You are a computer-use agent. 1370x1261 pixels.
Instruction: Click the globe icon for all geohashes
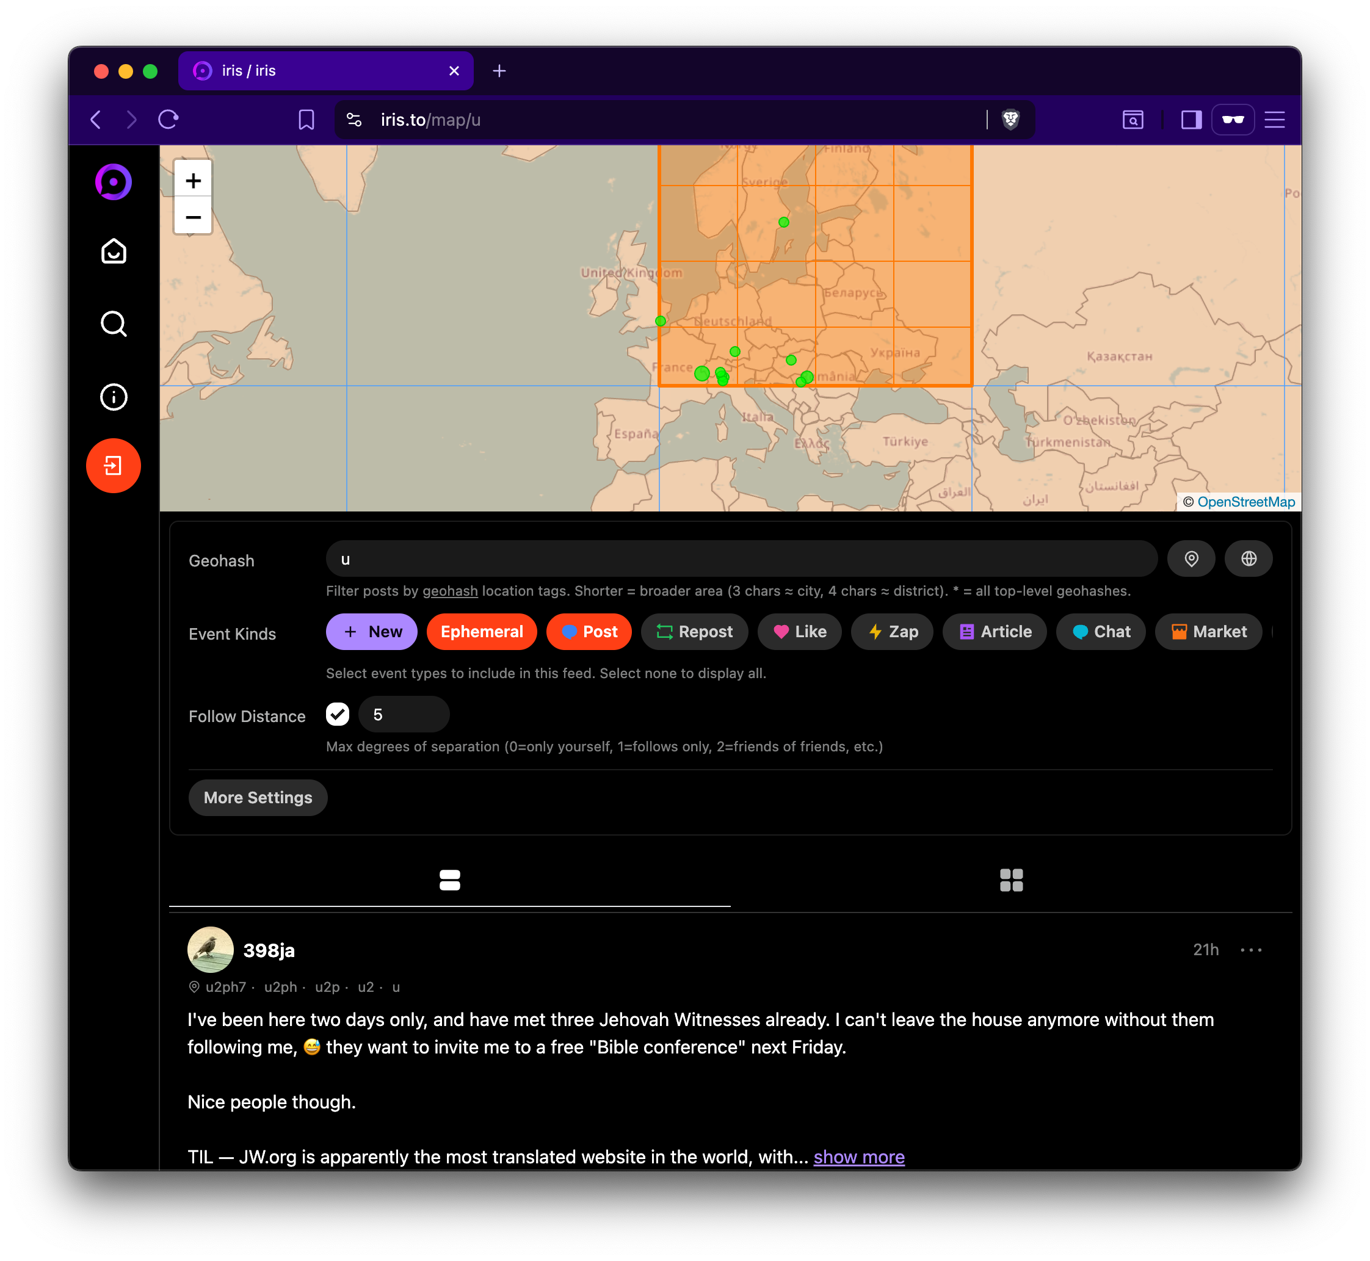tap(1249, 559)
